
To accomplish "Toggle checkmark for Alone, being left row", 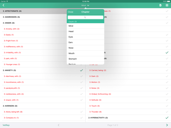I will tap(81, 112).
